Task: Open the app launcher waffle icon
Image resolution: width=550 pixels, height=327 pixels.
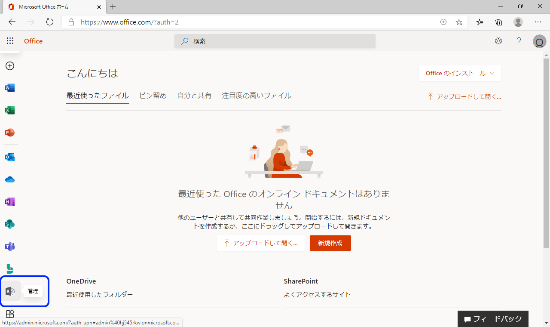Action: click(10, 41)
